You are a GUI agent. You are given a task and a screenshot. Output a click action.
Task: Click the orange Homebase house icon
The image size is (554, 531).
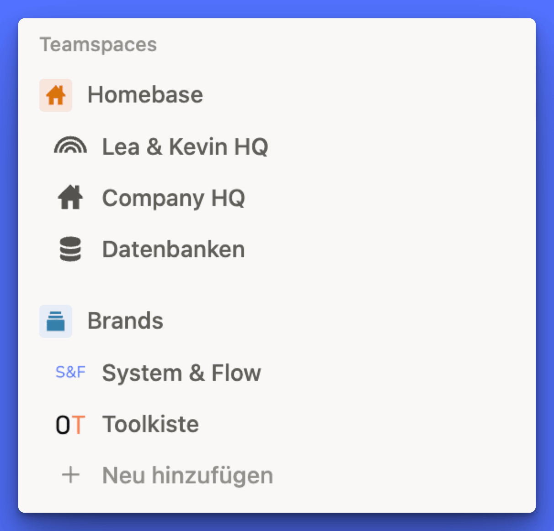pyautogui.click(x=56, y=95)
